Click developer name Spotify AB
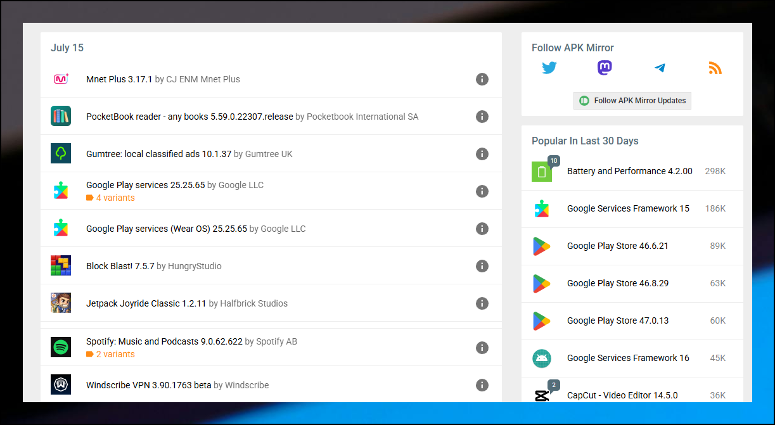Image resolution: width=775 pixels, height=425 pixels. coord(276,341)
